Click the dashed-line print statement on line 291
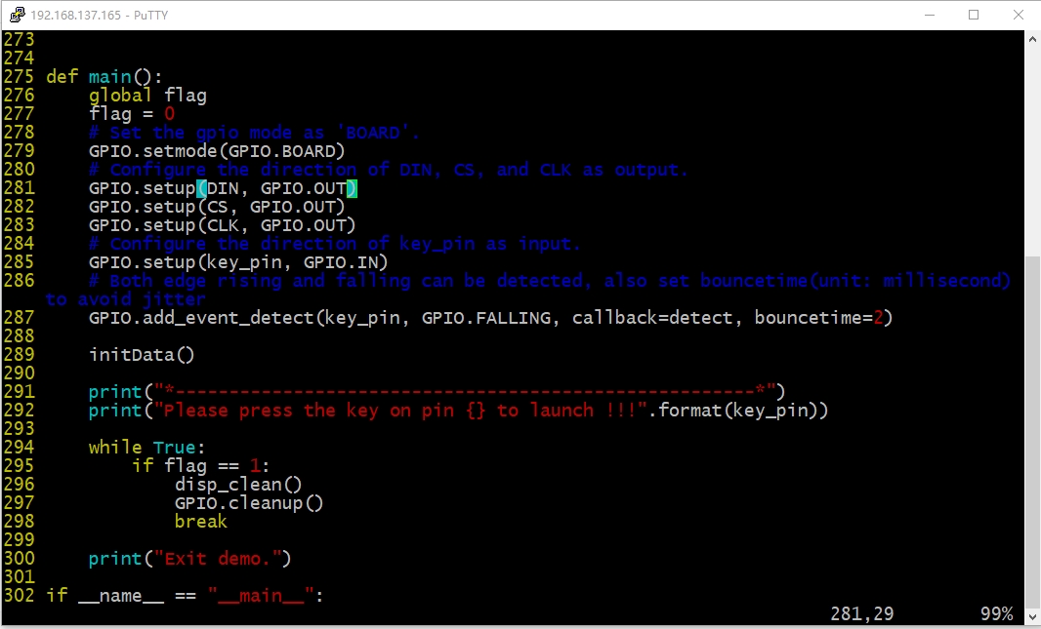 (437, 392)
